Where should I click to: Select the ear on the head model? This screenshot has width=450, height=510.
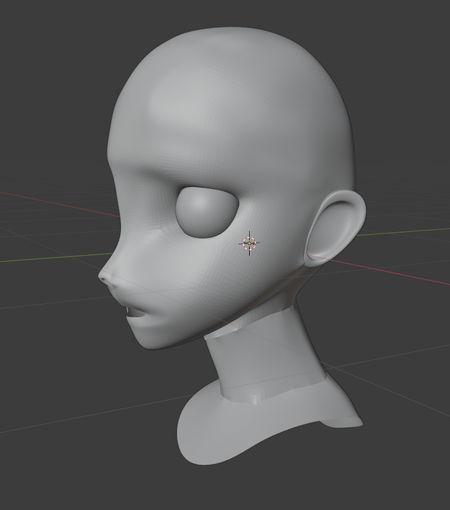[x=335, y=228]
